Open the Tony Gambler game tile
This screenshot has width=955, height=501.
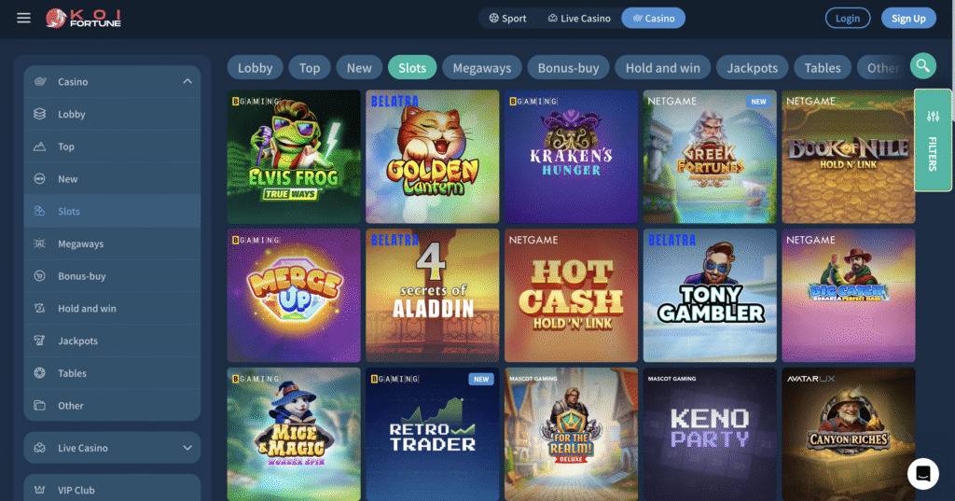pos(710,296)
